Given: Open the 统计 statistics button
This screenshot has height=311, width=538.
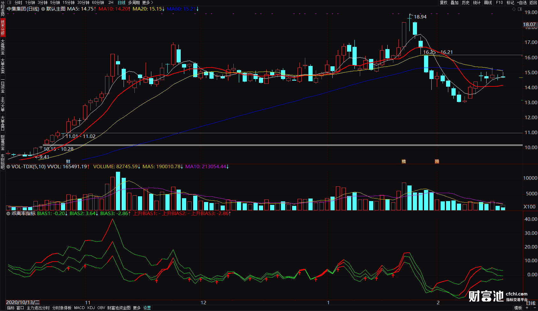Looking at the screenshot, I should 477,3.
